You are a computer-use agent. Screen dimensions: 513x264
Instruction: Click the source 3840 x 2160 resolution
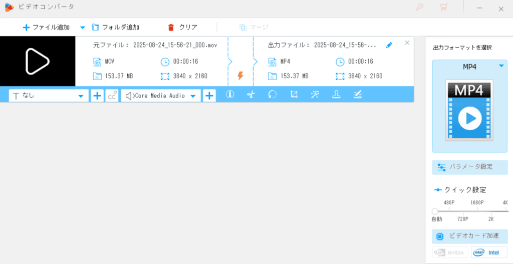[190, 76]
